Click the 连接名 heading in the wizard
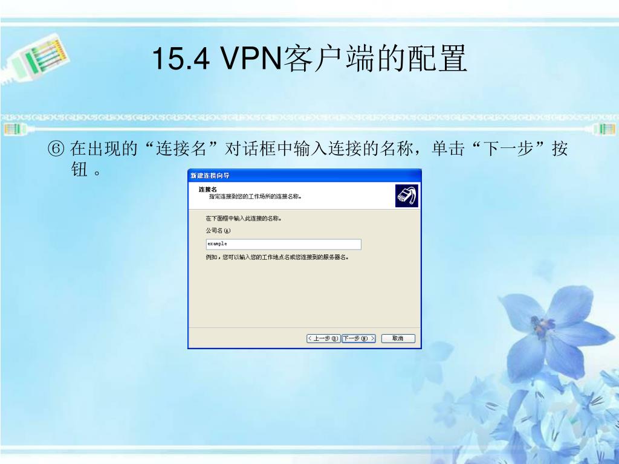 click(208, 189)
